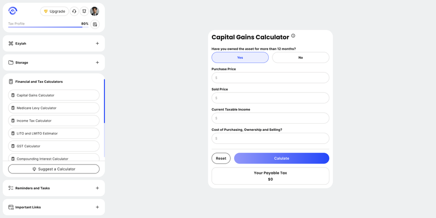Screen dimensions: 436x218
Task: Expand the Ezyiah section
Action: tap(97, 44)
